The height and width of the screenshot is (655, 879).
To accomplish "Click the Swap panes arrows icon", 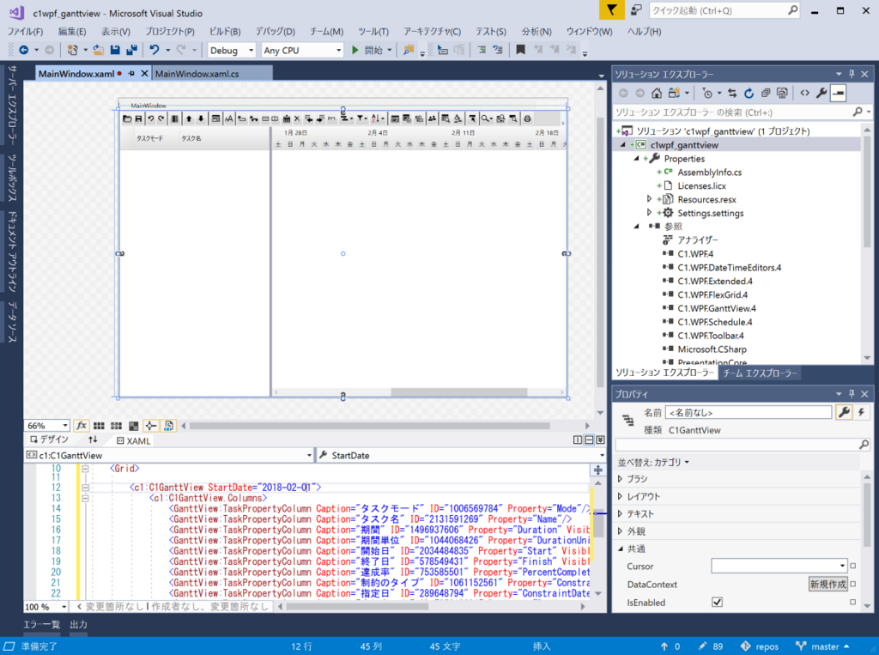I will 93,440.
